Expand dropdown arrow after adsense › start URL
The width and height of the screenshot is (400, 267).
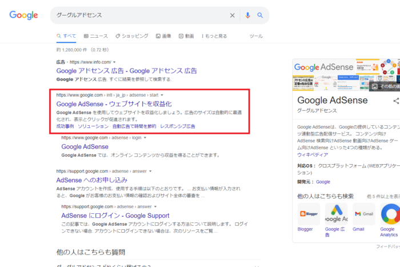[162, 95]
